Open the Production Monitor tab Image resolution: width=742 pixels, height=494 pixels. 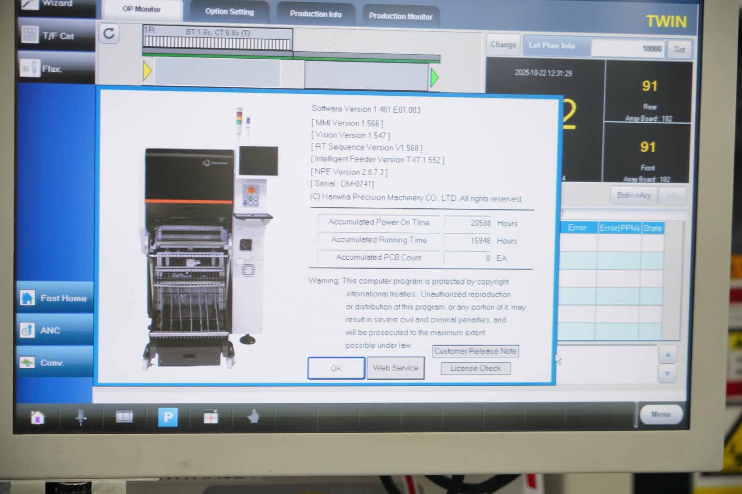coord(401,17)
